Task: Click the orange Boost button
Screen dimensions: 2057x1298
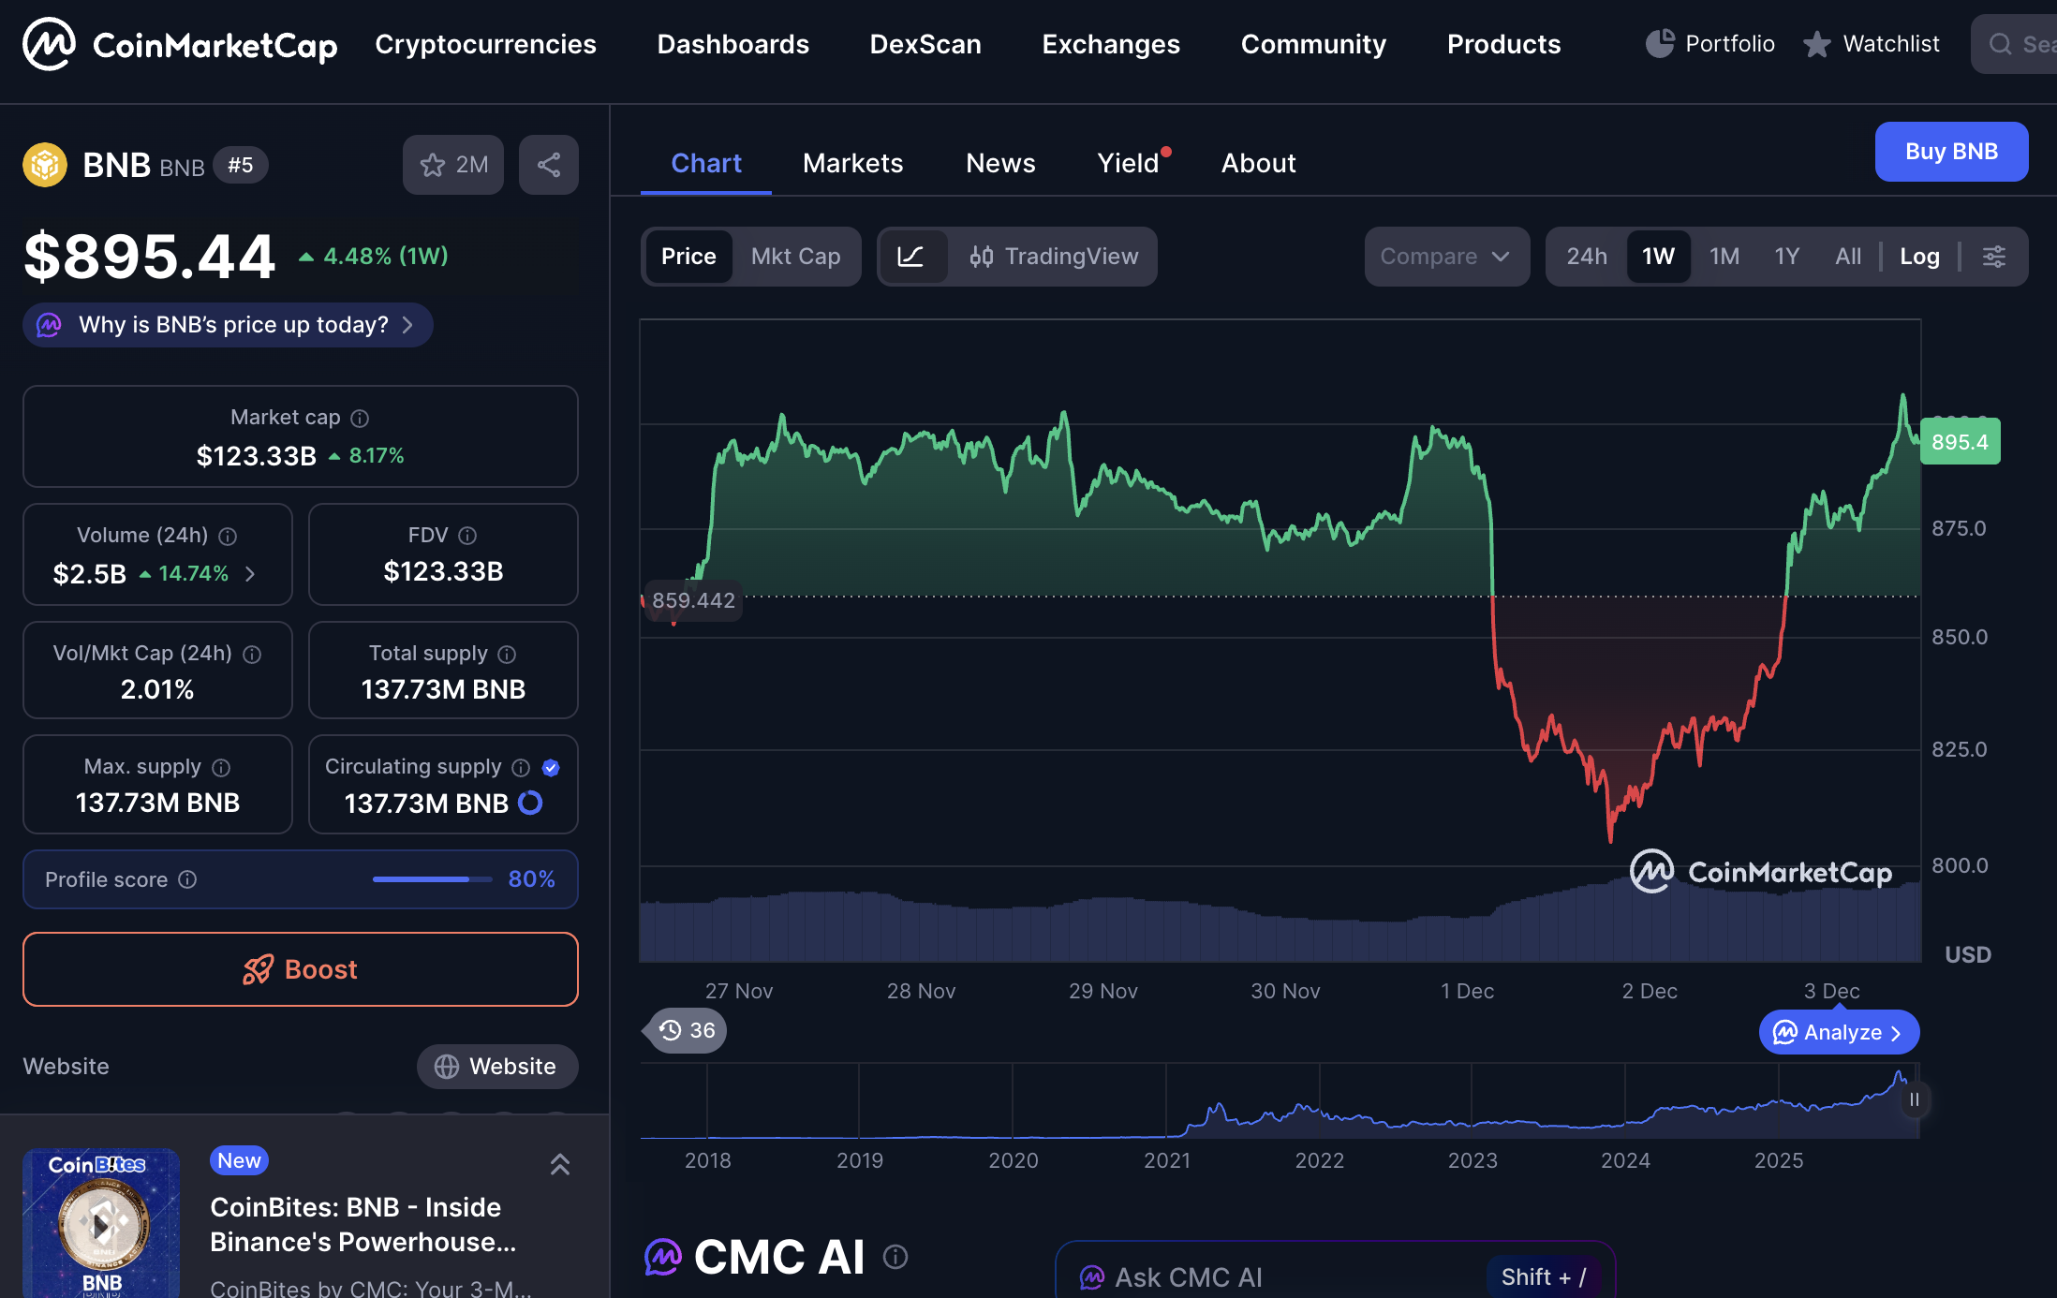Action: 300,969
